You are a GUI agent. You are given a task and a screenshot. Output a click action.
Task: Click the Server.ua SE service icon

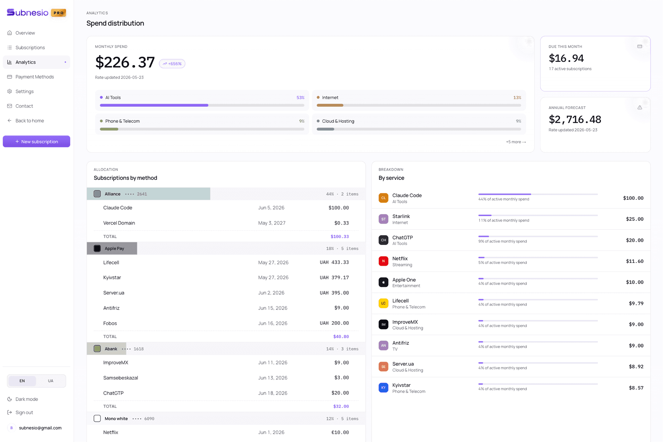383,366
